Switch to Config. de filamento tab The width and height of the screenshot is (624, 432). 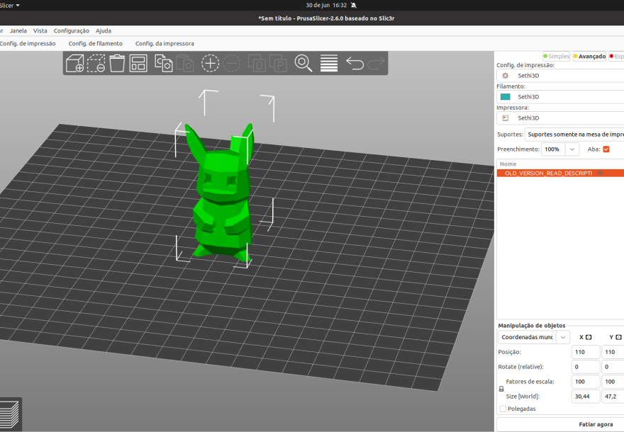pyautogui.click(x=96, y=43)
